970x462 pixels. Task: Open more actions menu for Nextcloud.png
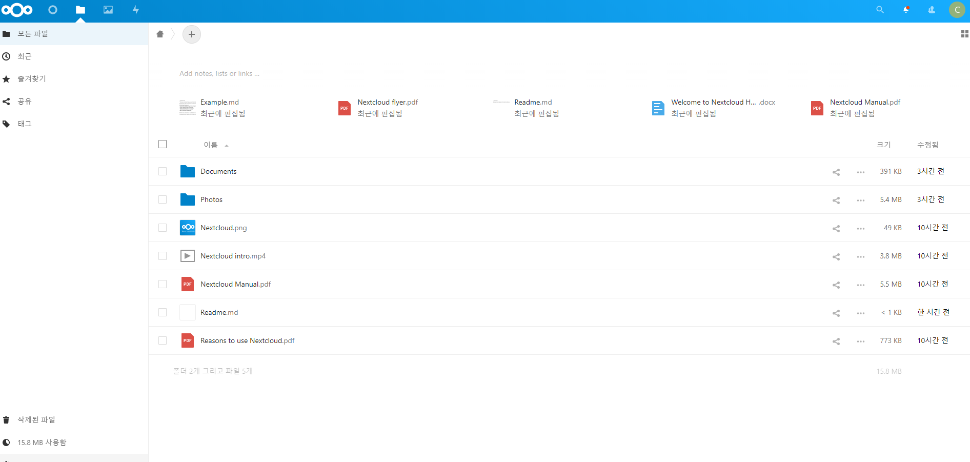point(861,229)
